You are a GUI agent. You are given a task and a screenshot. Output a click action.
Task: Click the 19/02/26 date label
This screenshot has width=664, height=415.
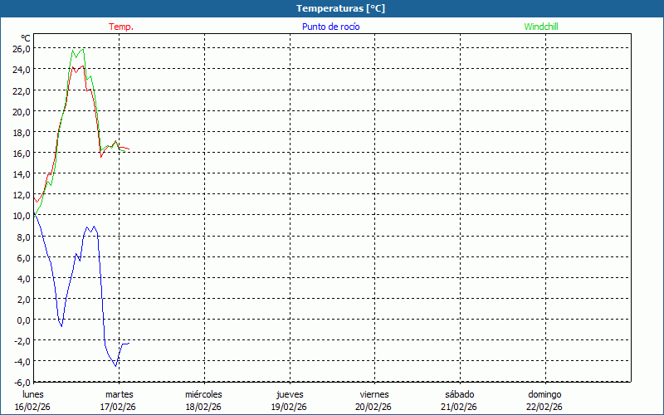tap(289, 407)
